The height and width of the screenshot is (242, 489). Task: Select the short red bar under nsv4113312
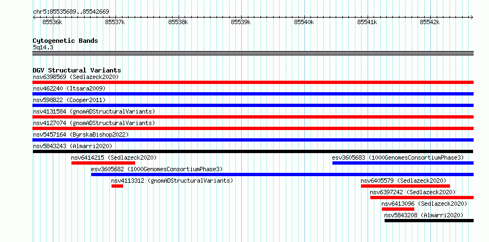(117, 186)
